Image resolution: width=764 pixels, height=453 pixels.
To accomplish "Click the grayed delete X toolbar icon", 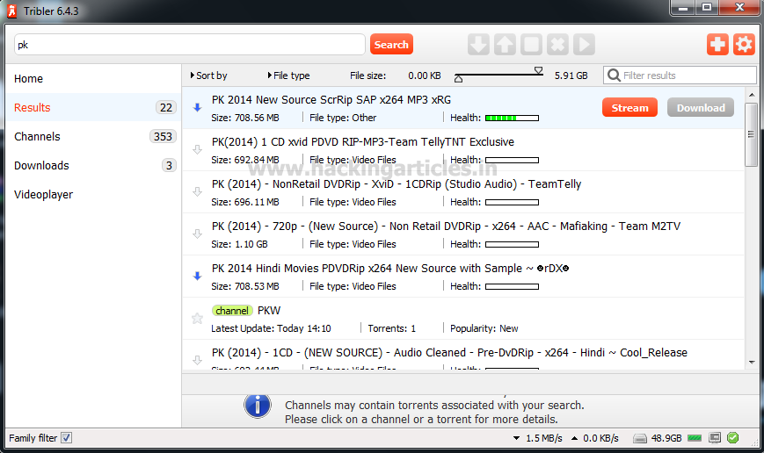I will [557, 44].
